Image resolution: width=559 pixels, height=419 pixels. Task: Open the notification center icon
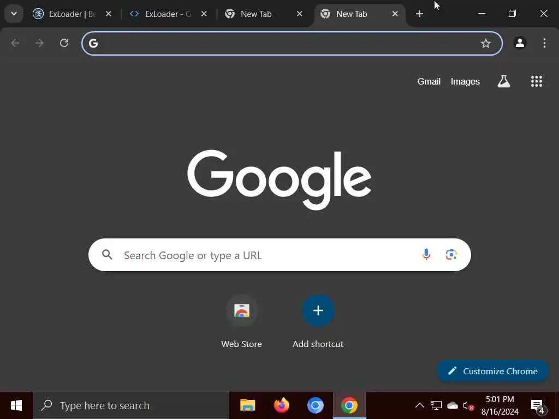[538, 406]
